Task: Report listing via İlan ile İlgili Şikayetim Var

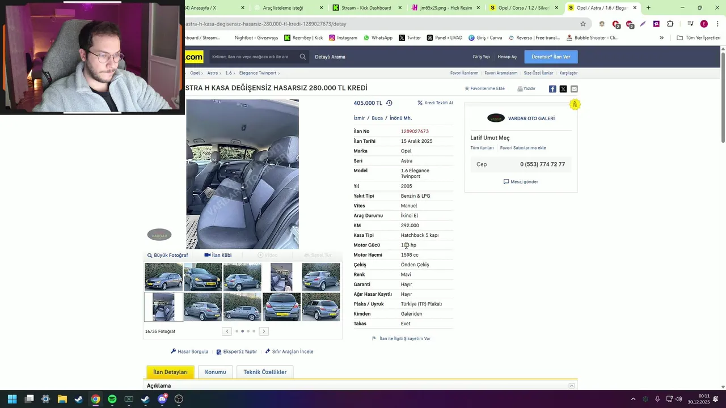Action: click(x=401, y=338)
